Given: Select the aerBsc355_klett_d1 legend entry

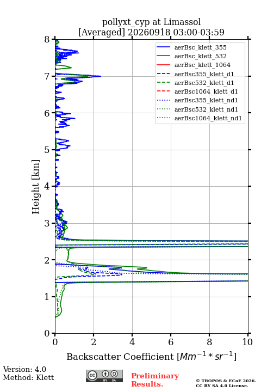Looking at the screenshot, I should (195, 74).
